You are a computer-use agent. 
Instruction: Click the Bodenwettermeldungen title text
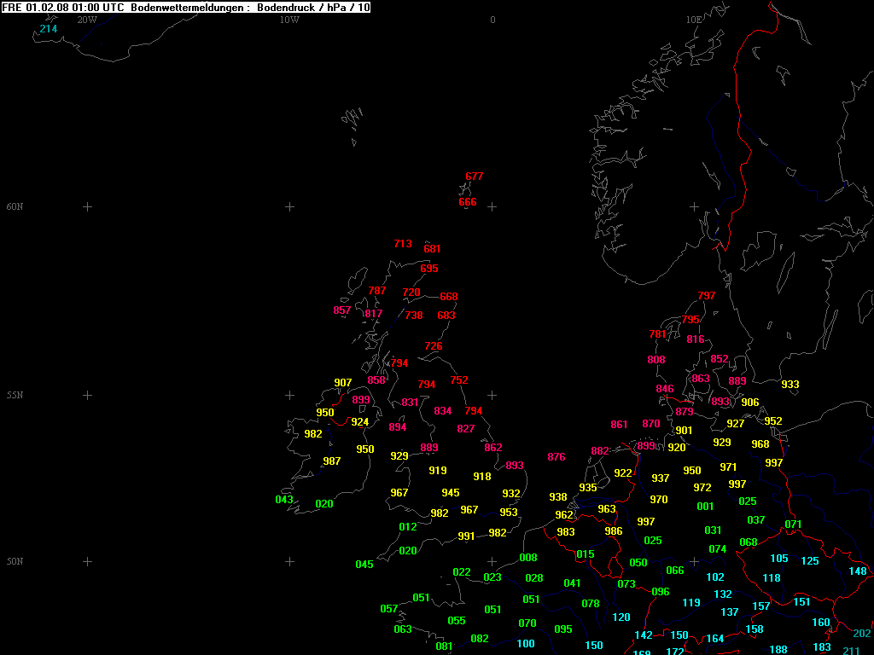[x=178, y=7]
